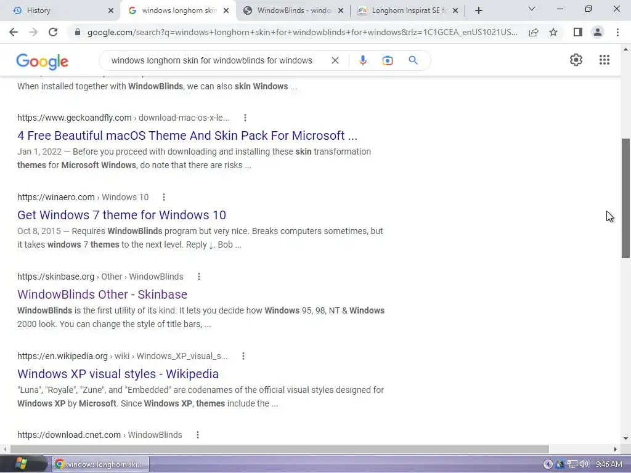Go back to previous page
The width and height of the screenshot is (631, 473).
(14, 32)
